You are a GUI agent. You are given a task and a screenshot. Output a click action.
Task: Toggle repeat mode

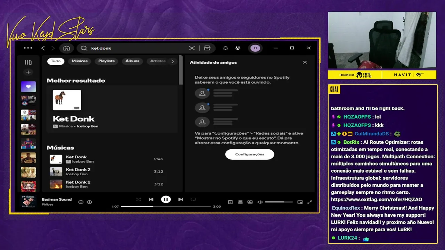(193, 199)
